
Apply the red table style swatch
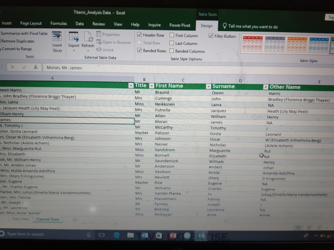point(253,44)
